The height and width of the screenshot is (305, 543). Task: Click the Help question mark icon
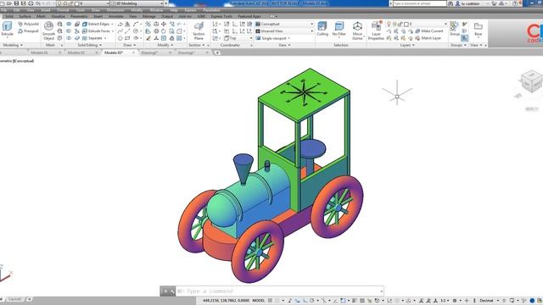click(515, 3)
